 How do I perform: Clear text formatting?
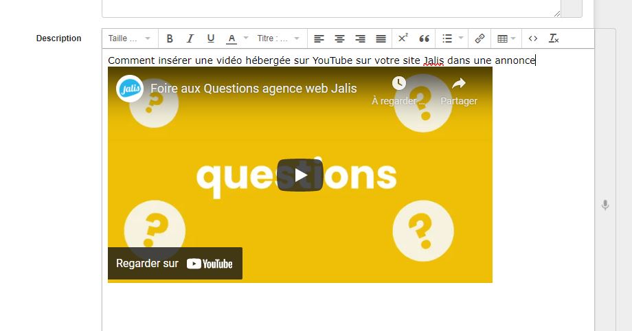pos(554,38)
